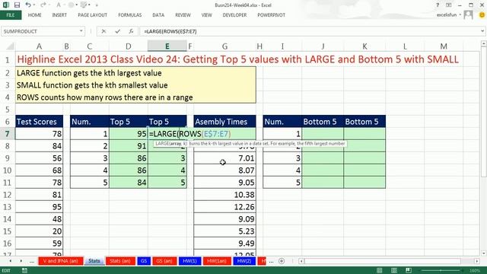Expand the formula bar with the chevron
Screen dimensions: 487x274
click(482, 31)
